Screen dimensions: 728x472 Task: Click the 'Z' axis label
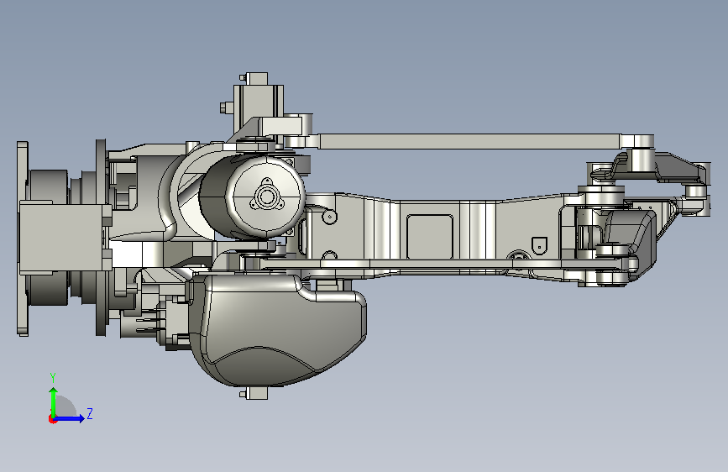pyautogui.click(x=90, y=413)
